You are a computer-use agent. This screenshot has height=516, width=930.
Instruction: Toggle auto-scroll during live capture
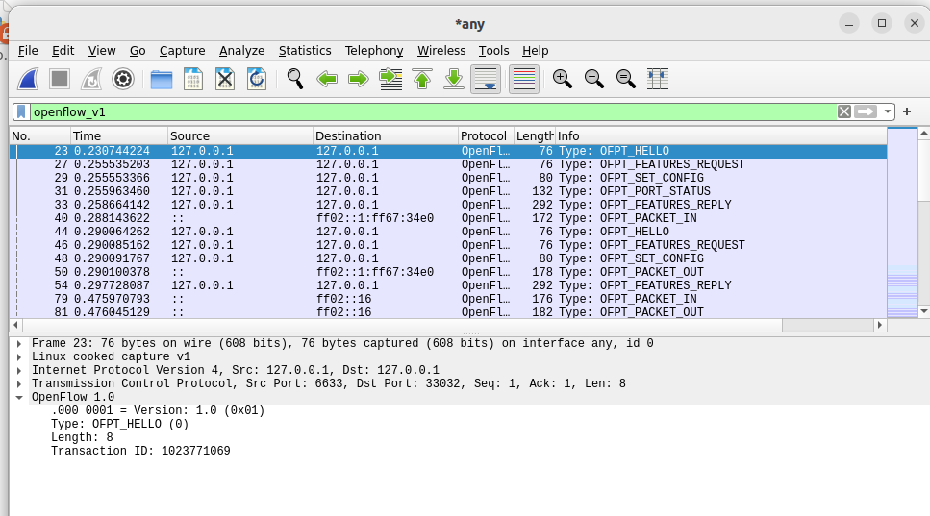(485, 79)
